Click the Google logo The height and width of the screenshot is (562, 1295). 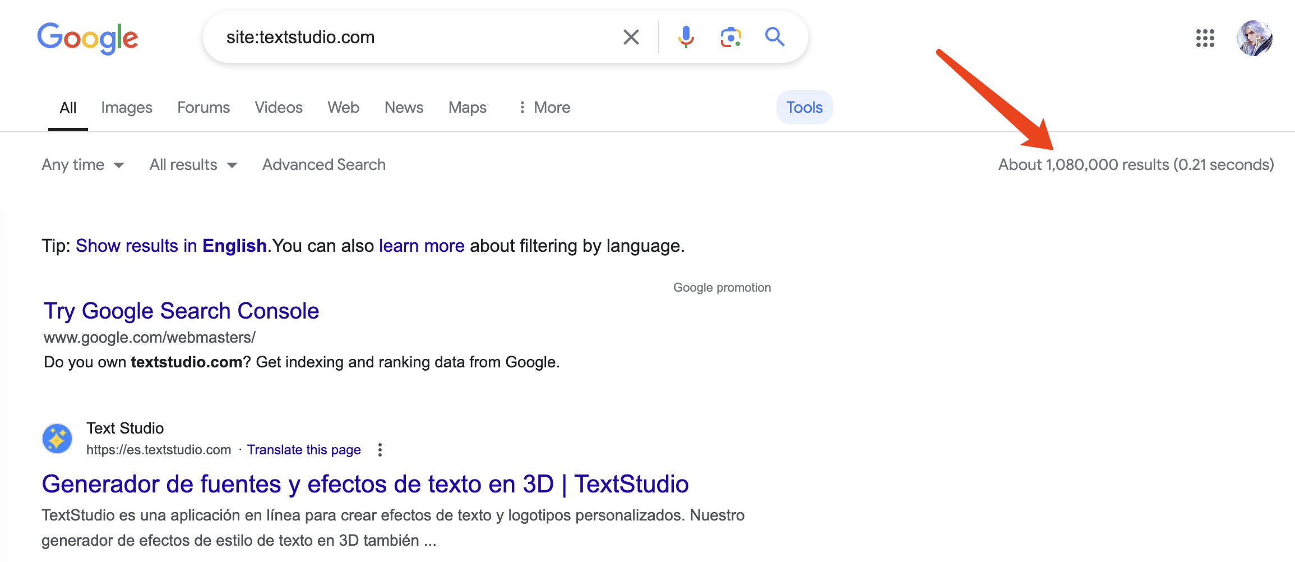click(87, 38)
